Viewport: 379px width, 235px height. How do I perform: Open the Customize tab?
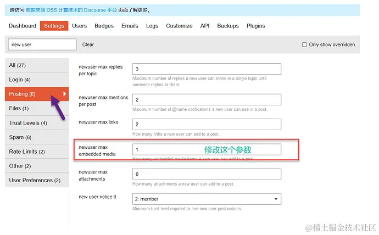[x=179, y=26]
